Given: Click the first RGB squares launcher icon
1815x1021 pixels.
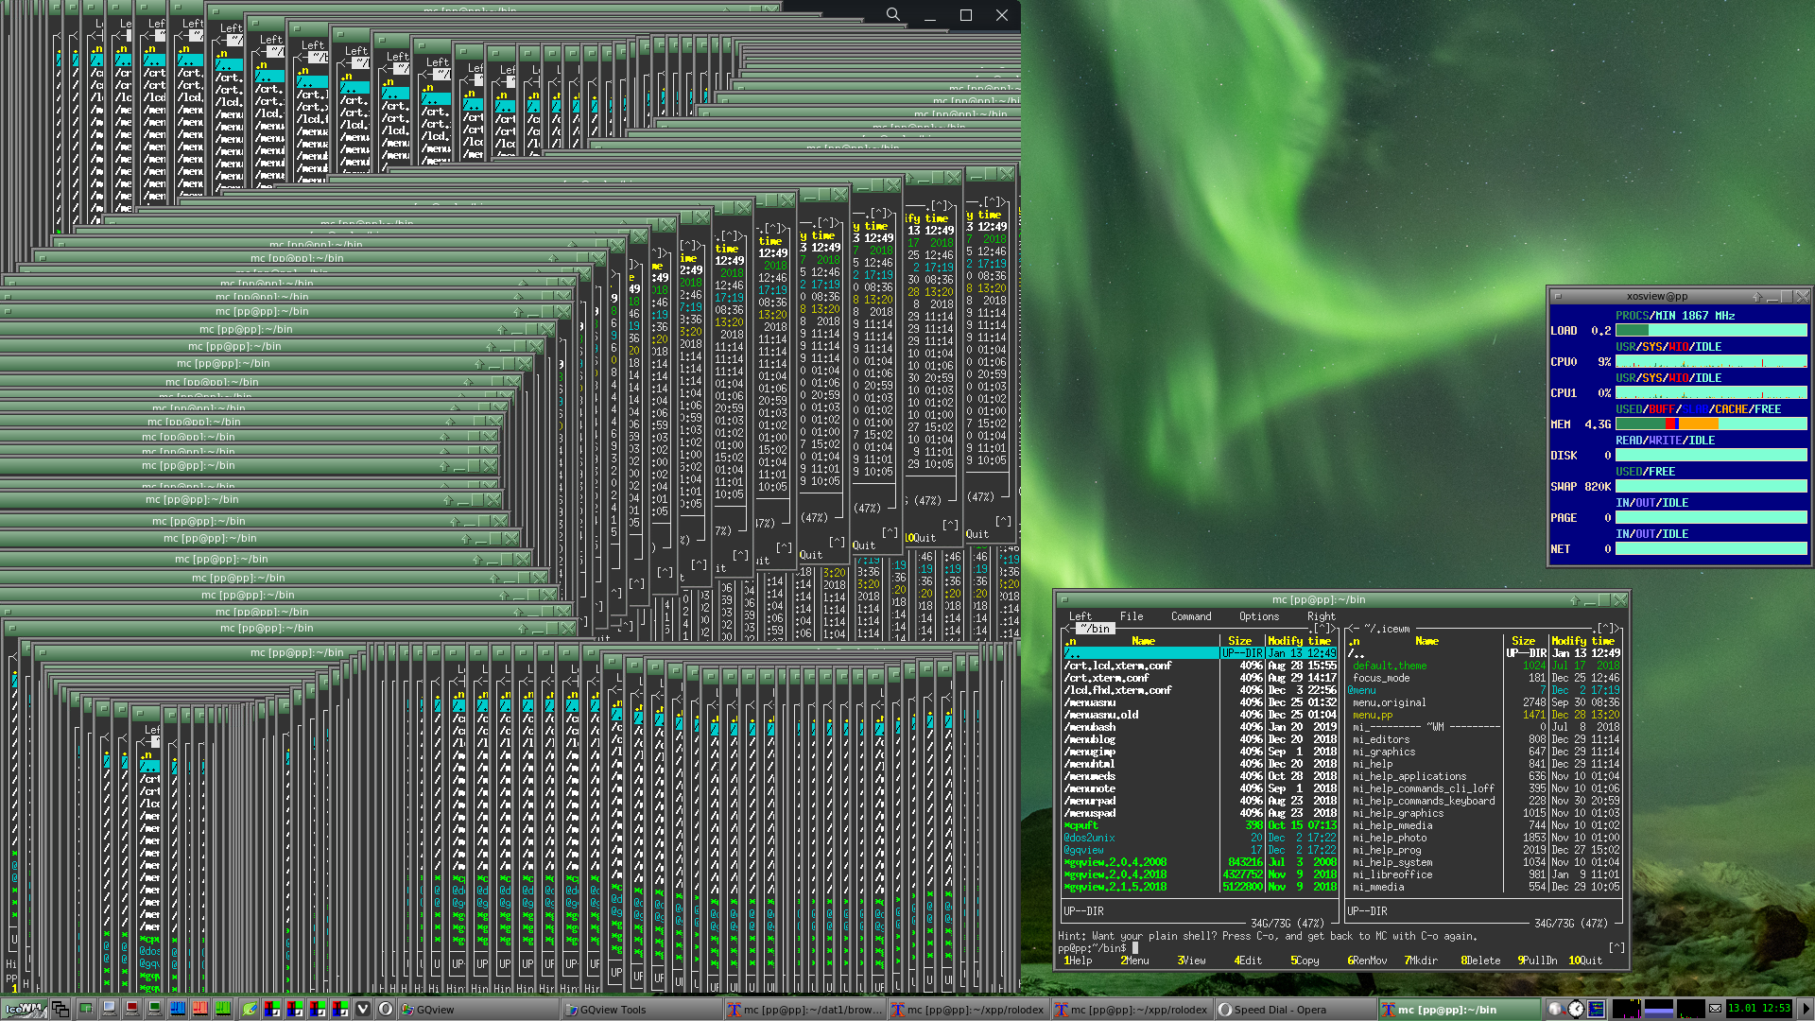Looking at the screenshot, I should (272, 1009).
